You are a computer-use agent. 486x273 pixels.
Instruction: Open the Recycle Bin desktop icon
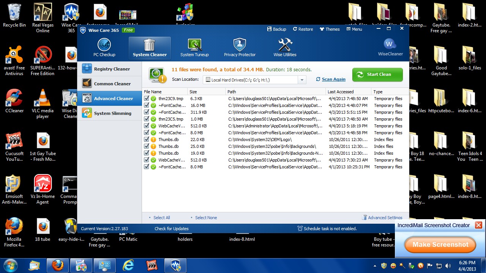(14, 16)
